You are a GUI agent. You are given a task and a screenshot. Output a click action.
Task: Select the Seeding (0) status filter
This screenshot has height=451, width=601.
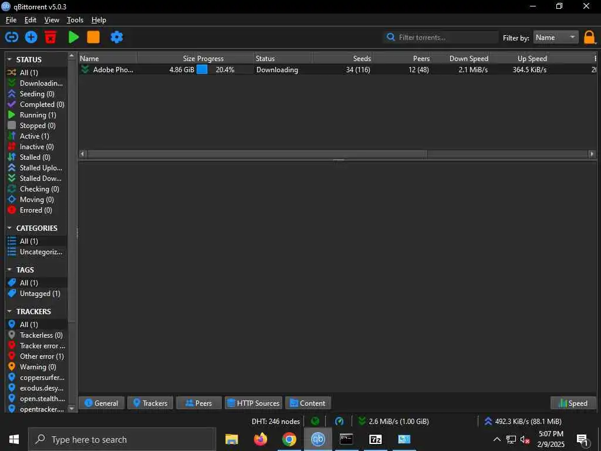click(36, 94)
